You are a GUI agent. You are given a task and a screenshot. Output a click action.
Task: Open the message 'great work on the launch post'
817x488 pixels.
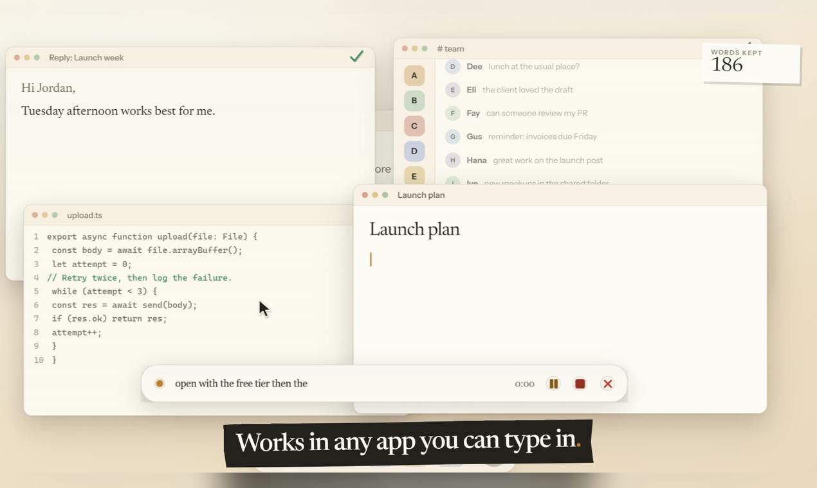548,160
